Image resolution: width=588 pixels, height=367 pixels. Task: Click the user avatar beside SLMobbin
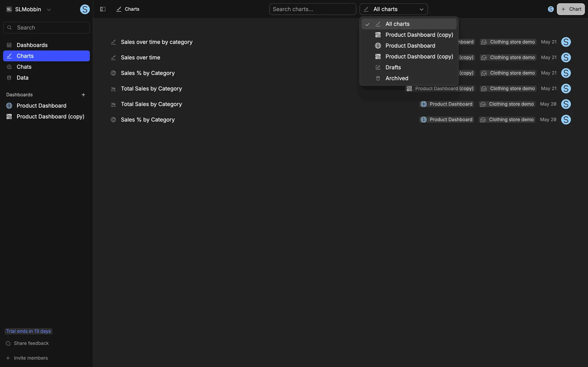tap(85, 9)
